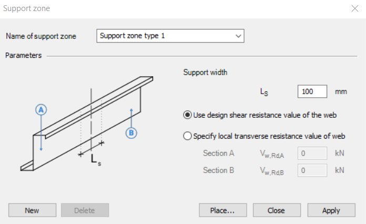This screenshot has width=366, height=224.
Task: Open the Name of support zone dropdown
Action: pyautogui.click(x=170, y=36)
